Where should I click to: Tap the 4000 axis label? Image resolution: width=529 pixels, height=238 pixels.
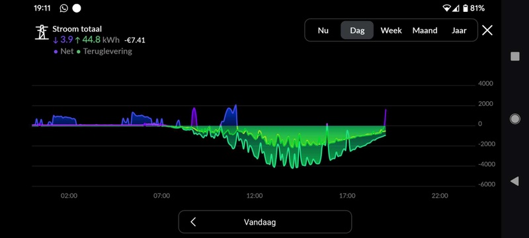coord(485,83)
